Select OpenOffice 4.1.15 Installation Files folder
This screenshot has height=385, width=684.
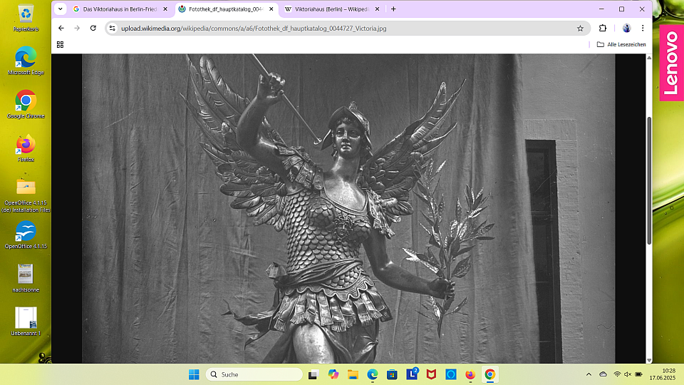pos(26,195)
